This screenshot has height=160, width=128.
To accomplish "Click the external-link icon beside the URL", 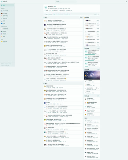I will (98, 14).
